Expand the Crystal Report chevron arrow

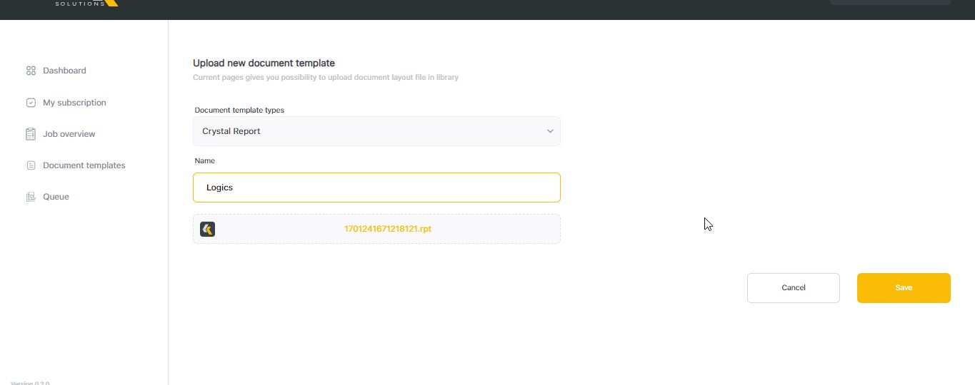pos(550,131)
